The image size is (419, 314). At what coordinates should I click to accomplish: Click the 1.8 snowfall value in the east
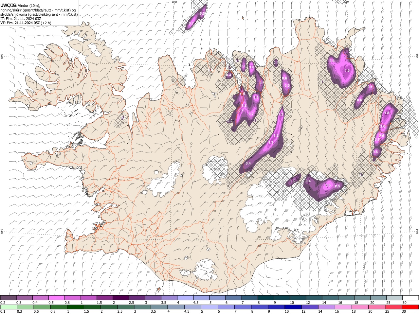pyautogui.click(x=386, y=113)
